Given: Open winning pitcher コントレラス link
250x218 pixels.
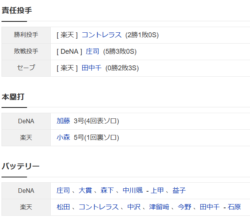Looking at the screenshot, I should point(102,35).
